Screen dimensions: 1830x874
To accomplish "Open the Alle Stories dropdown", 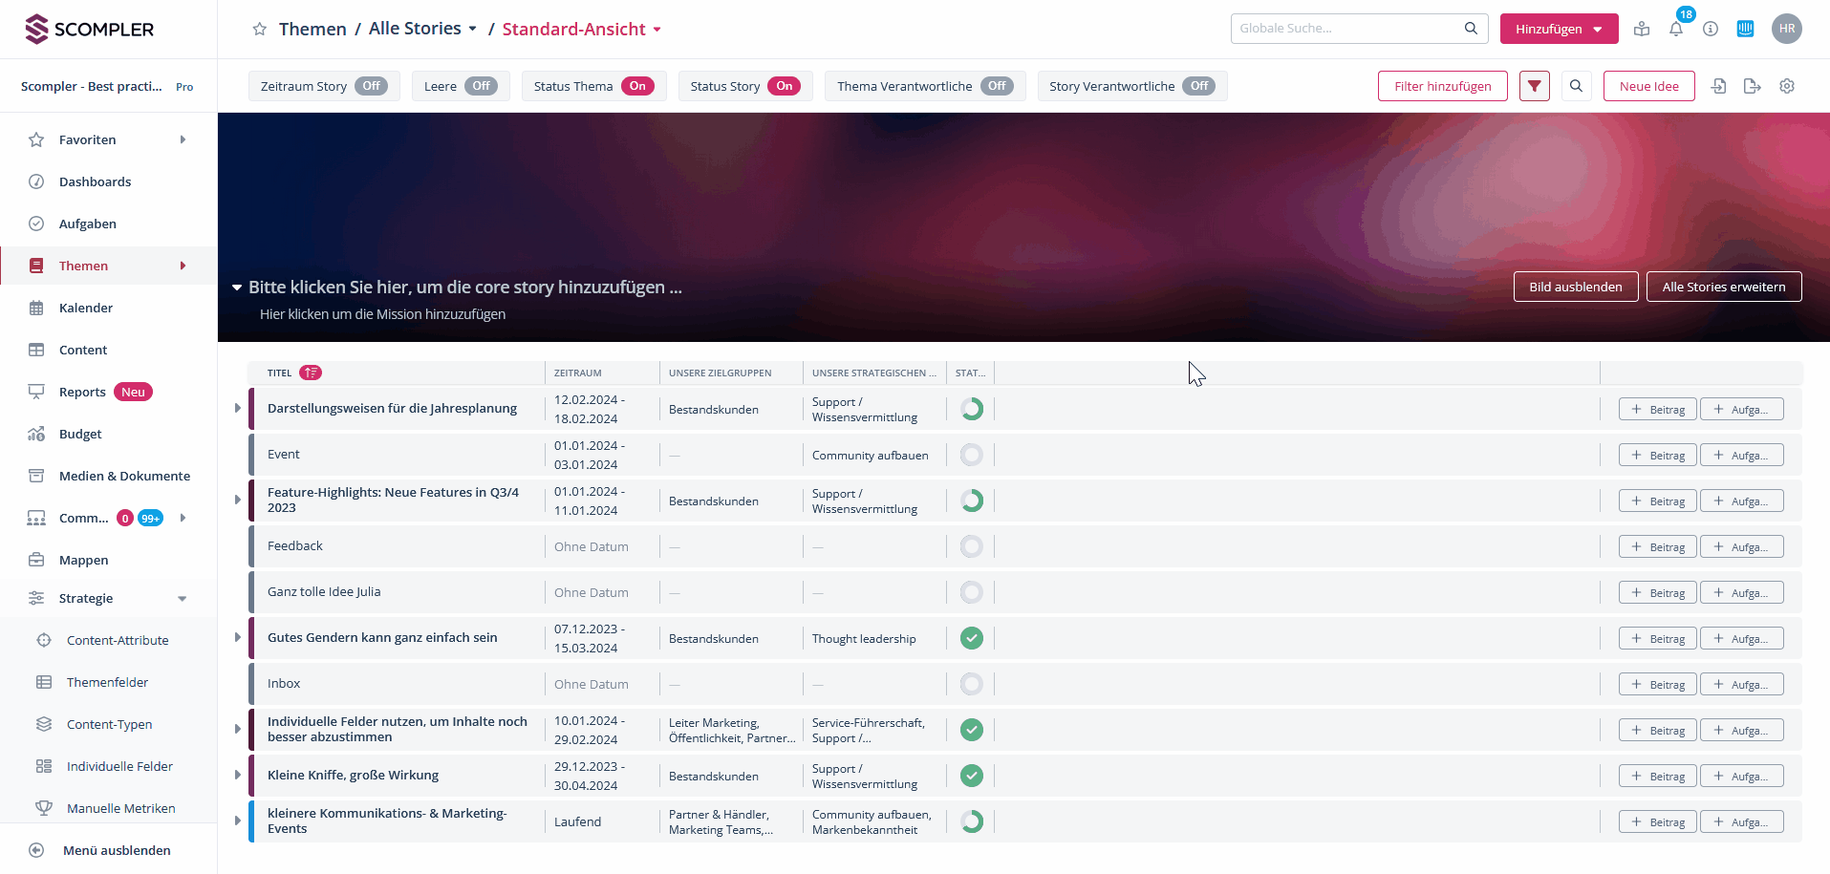I will click(x=422, y=29).
